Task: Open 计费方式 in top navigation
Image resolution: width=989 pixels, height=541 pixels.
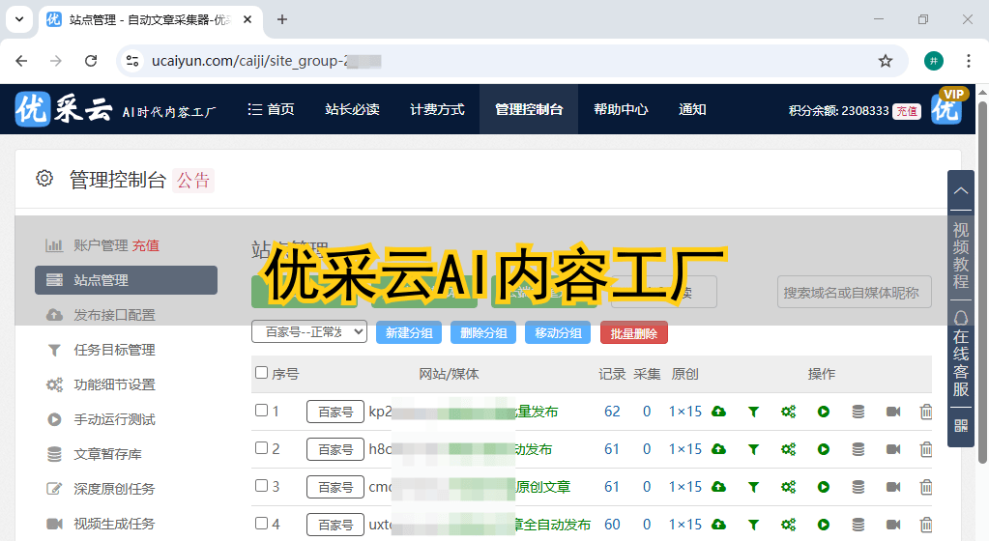Action: (x=437, y=109)
